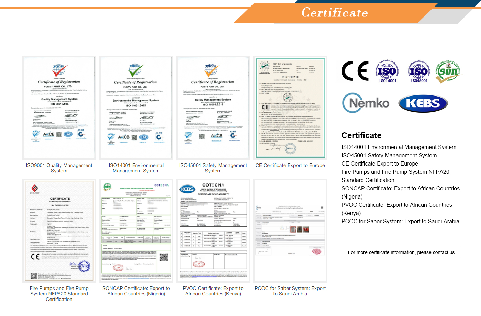The image size is (481, 316).
Task: Click caption 'ISO9001 Quality Management System'
Action: click(59, 168)
